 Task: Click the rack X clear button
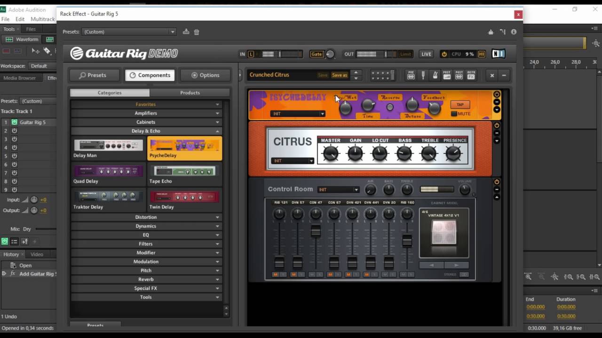click(492, 75)
